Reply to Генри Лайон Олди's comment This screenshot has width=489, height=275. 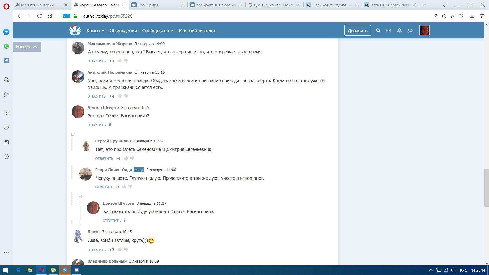click(104, 187)
